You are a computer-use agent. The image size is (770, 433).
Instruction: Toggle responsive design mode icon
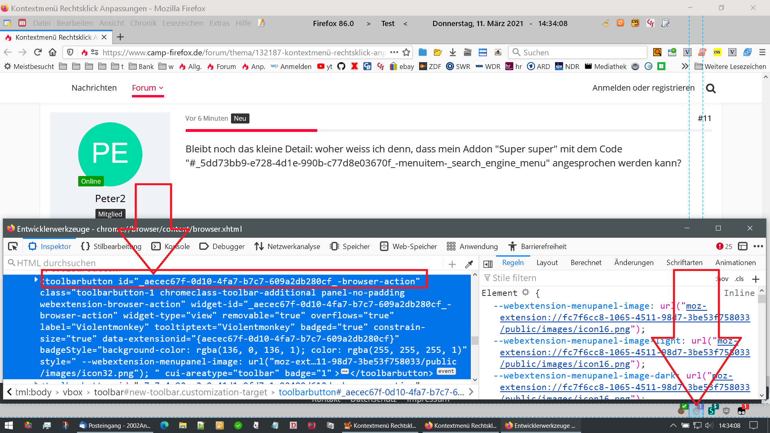tap(743, 246)
